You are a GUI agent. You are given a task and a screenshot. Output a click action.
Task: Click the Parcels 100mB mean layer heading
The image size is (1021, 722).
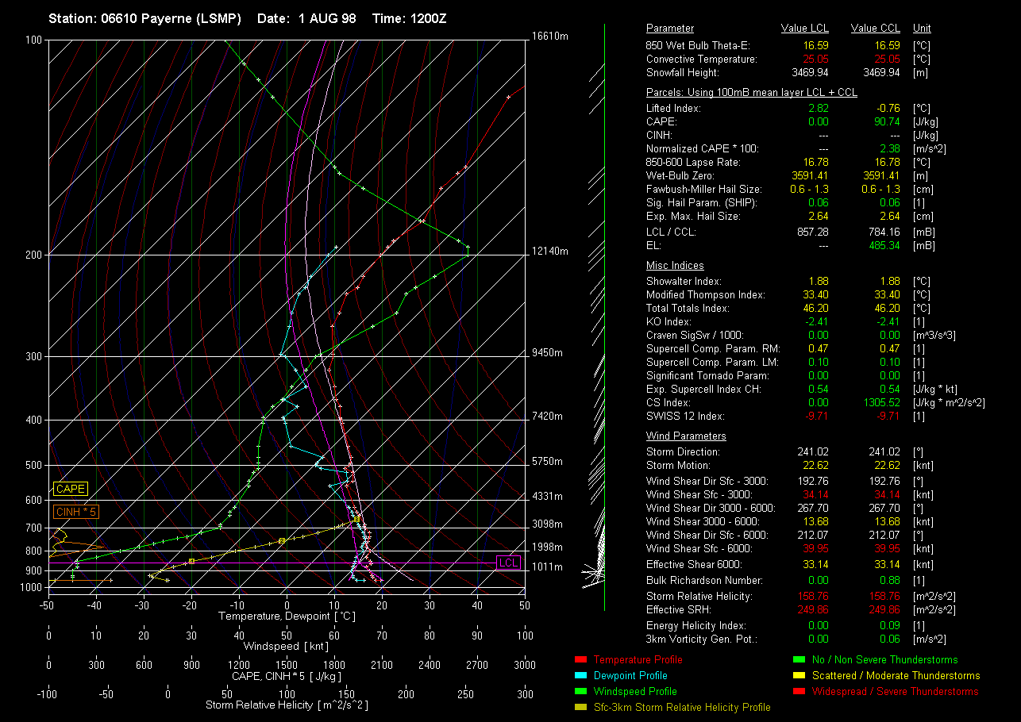coord(751,93)
